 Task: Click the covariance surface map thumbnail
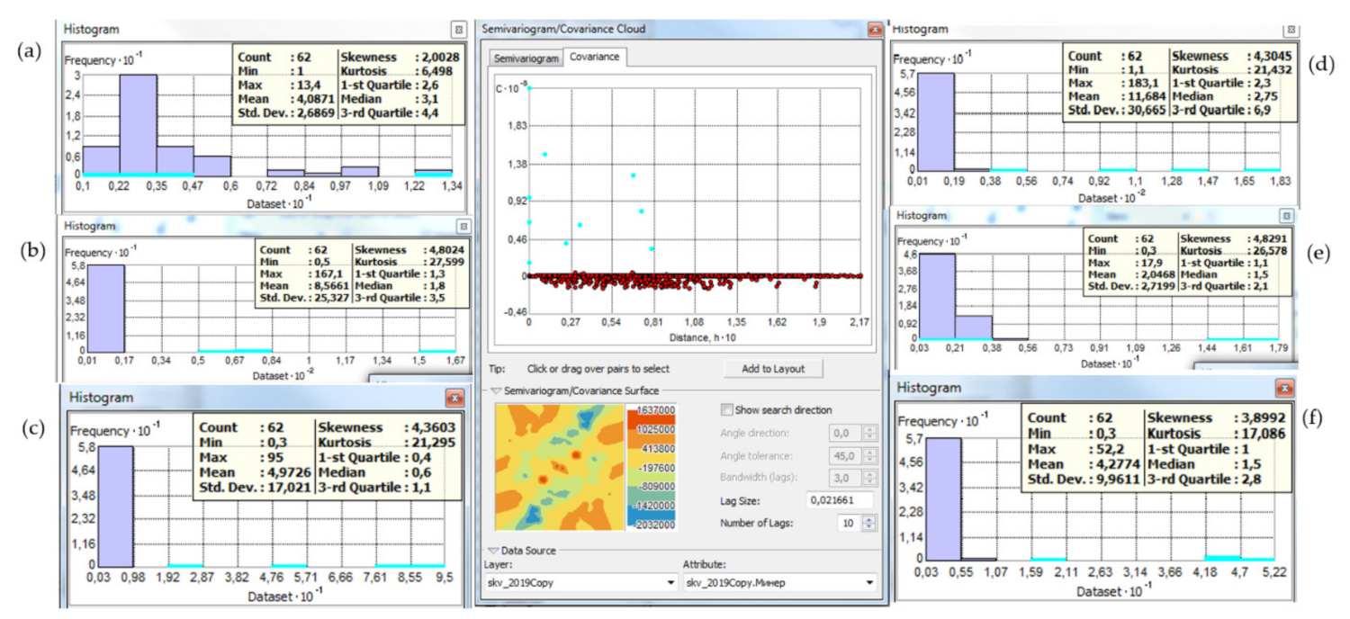pyautogui.click(x=559, y=467)
